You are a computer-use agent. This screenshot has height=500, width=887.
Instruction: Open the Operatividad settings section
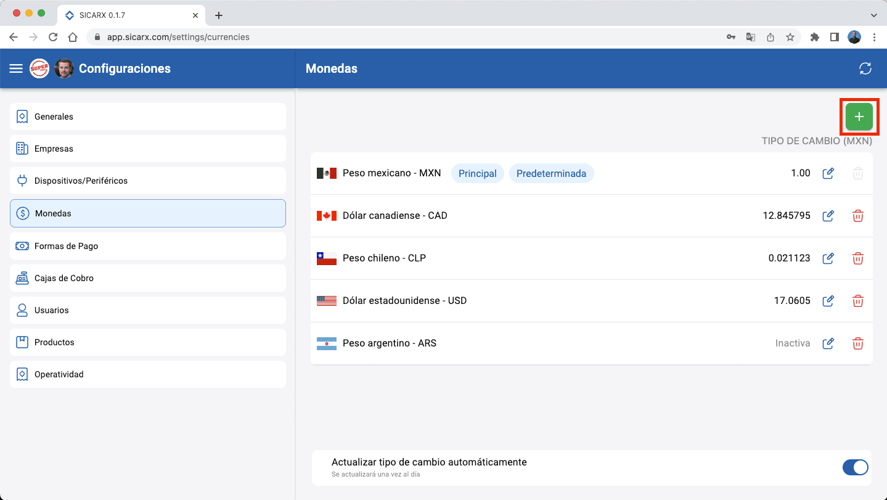147,374
